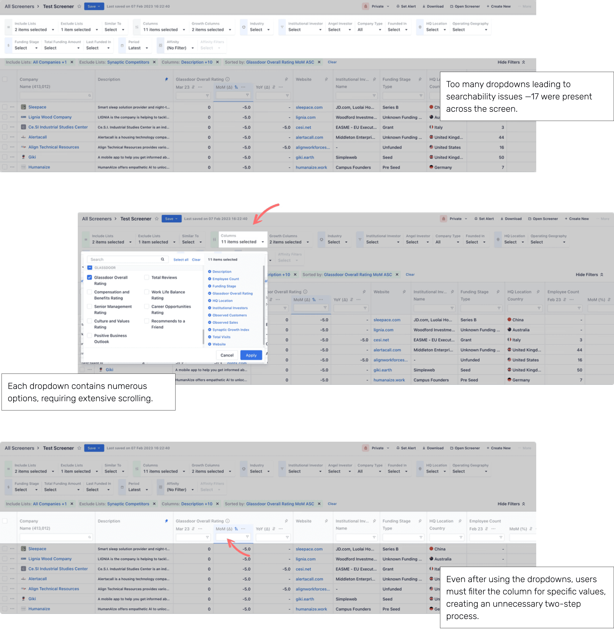Image resolution: width=614 pixels, height=640 pixels.
Task: Remove Observed Sales from selected columns
Action: [210, 322]
